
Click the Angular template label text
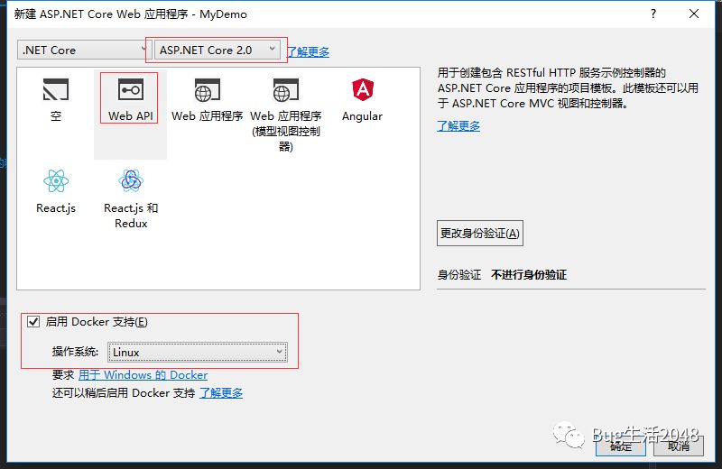363,116
